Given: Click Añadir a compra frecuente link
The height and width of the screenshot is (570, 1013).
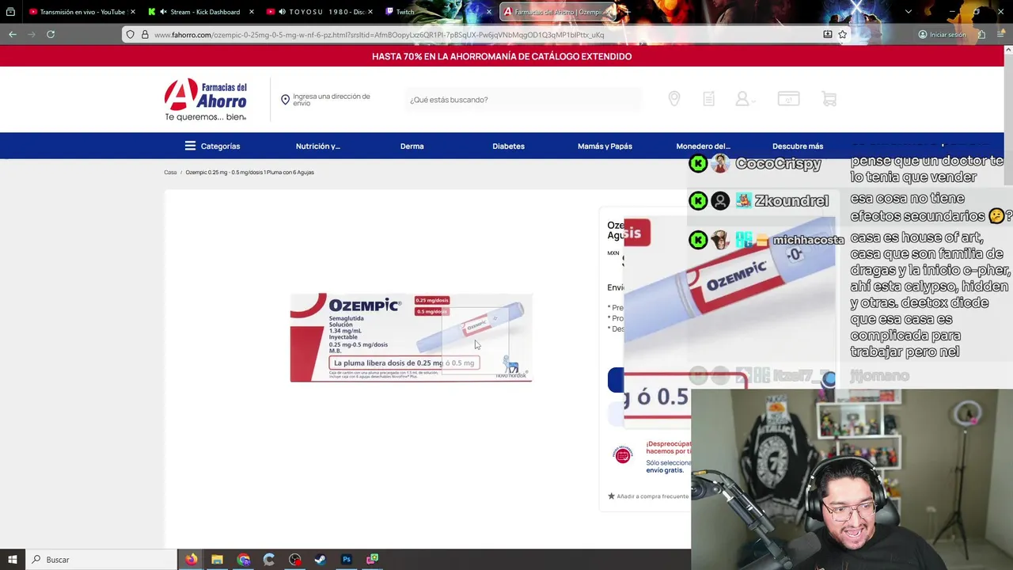Looking at the screenshot, I should [x=652, y=496].
